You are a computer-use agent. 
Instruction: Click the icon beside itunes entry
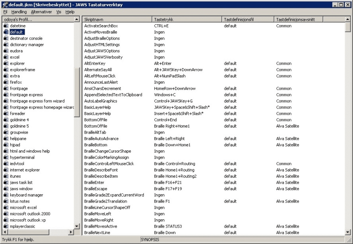(x=6, y=176)
